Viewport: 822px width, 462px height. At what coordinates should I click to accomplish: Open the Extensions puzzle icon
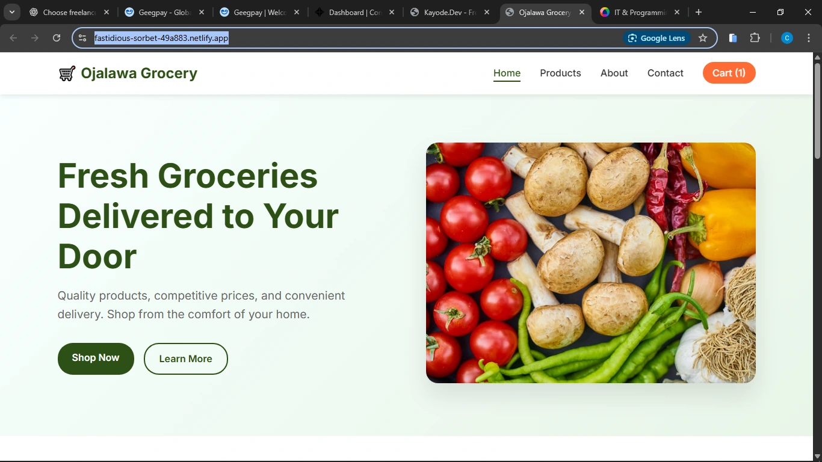755,38
